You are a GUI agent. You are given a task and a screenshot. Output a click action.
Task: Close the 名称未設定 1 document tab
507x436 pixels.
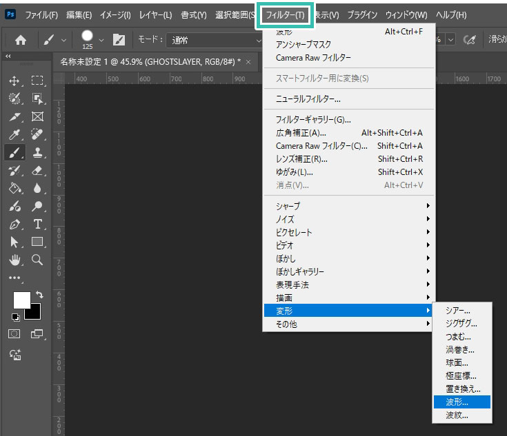click(x=248, y=62)
